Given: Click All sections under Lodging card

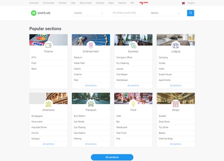Looking at the screenshot, I should point(176,86).
